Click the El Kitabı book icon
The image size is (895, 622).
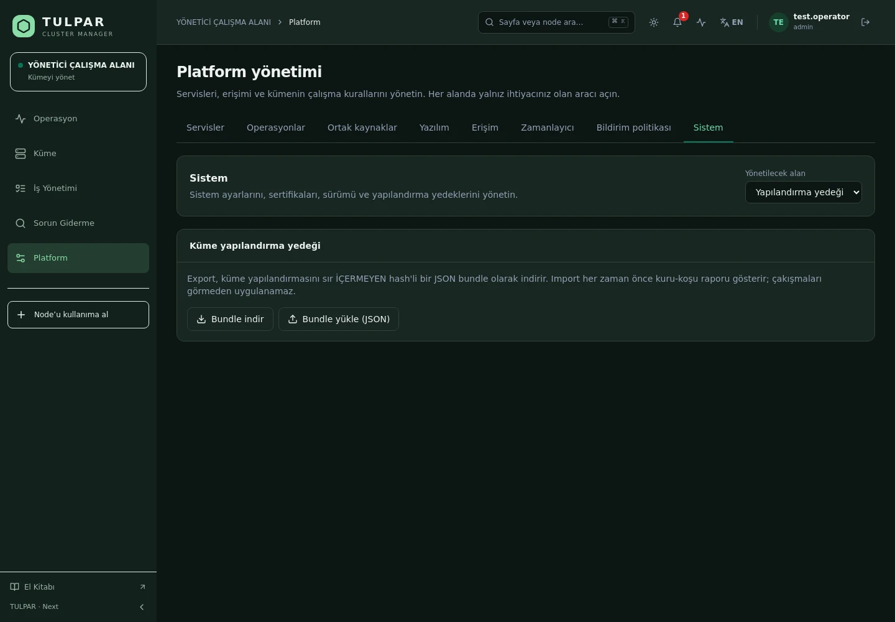[x=15, y=587]
